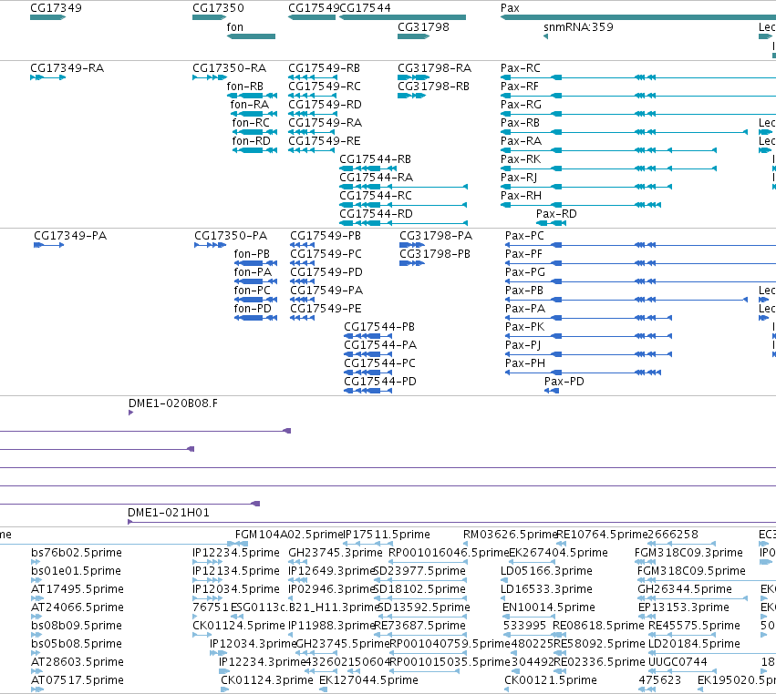This screenshot has width=776, height=694.
Task: Select the CG17544-PC protein label
Action: click(379, 362)
